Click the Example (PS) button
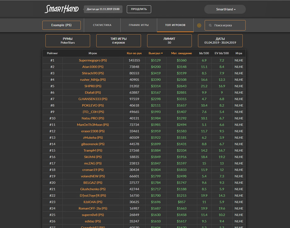290x228 pixels. 61,25
